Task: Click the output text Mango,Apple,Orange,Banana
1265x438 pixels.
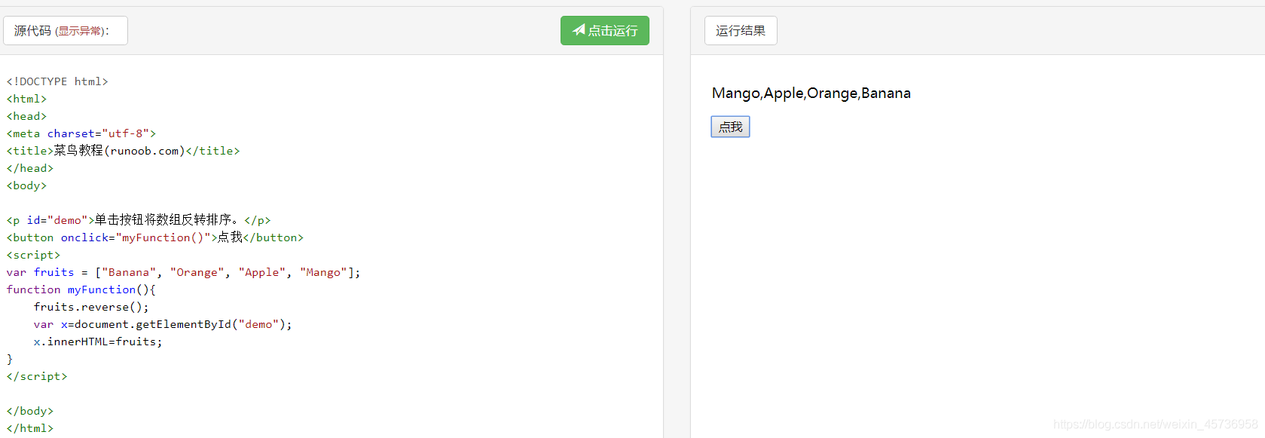Action: 811,93
